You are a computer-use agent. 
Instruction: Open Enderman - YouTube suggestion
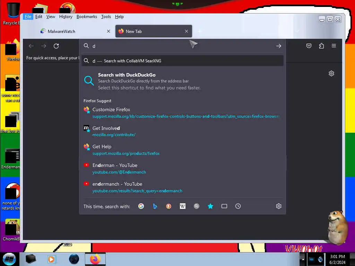(x=182, y=169)
